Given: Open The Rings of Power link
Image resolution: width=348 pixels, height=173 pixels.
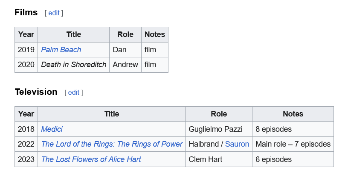Looking at the screenshot, I should [x=112, y=144].
